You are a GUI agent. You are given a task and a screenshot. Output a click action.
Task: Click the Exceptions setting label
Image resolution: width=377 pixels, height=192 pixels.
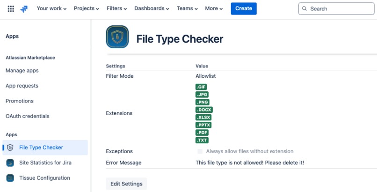pyautogui.click(x=119, y=151)
